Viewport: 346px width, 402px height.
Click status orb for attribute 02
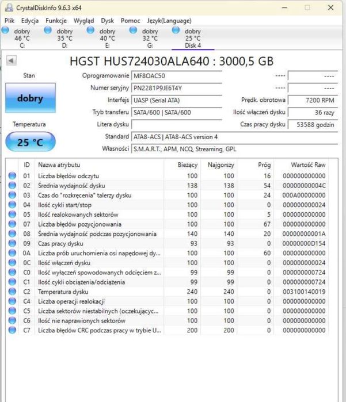pyautogui.click(x=12, y=185)
